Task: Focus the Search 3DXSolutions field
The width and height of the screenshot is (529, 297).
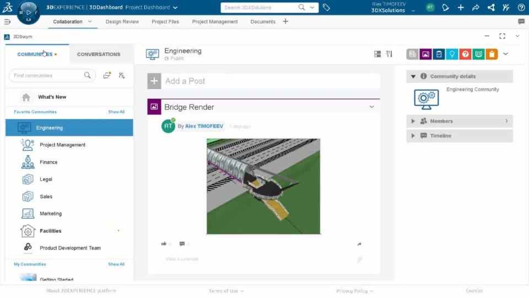Action: [x=260, y=7]
